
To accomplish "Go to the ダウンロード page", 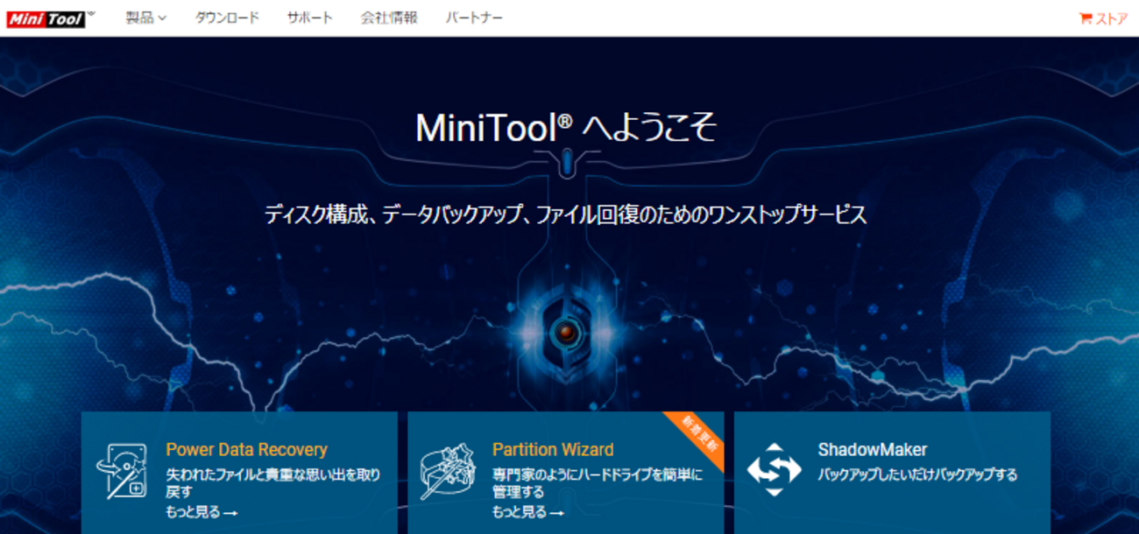I will click(x=227, y=18).
